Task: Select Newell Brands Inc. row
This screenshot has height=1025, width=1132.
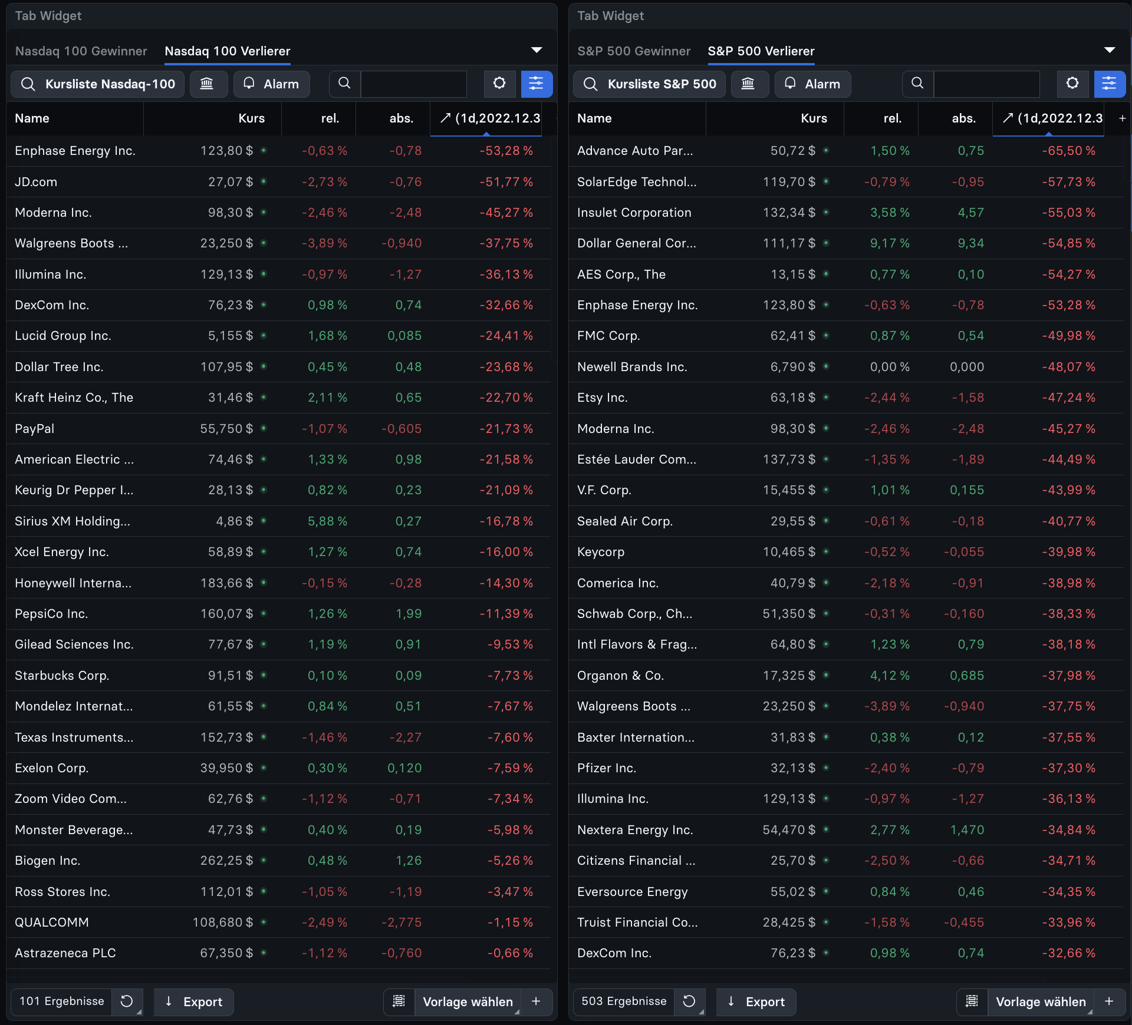Action: pyautogui.click(x=846, y=367)
